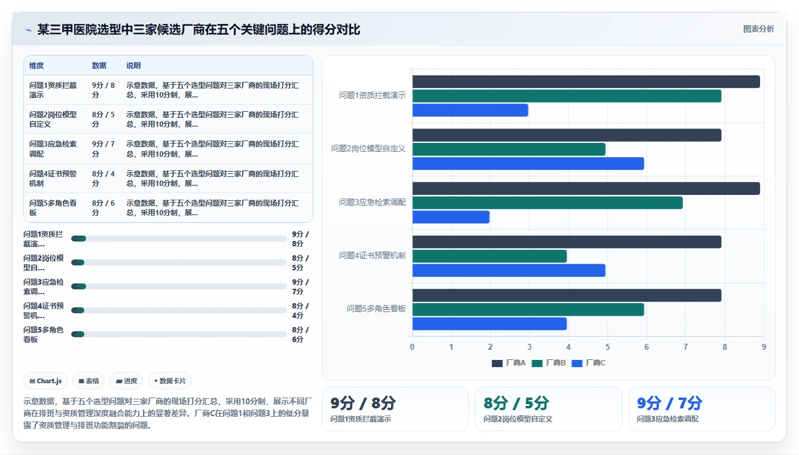Click the chart icon beside the title
The height and width of the screenshot is (455, 799).
coord(28,30)
